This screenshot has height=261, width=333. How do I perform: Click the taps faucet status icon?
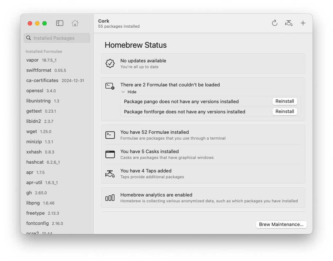110,174
